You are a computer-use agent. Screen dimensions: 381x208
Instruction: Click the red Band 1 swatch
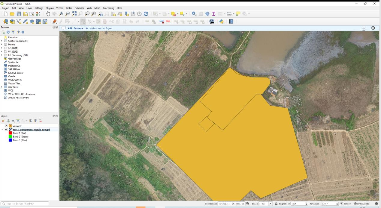10,133
